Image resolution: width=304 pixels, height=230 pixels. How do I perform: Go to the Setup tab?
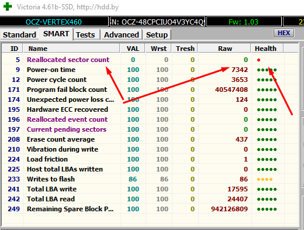(157, 35)
